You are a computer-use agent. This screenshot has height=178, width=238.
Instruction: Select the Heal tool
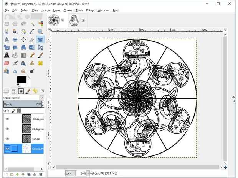(x=40, y=63)
